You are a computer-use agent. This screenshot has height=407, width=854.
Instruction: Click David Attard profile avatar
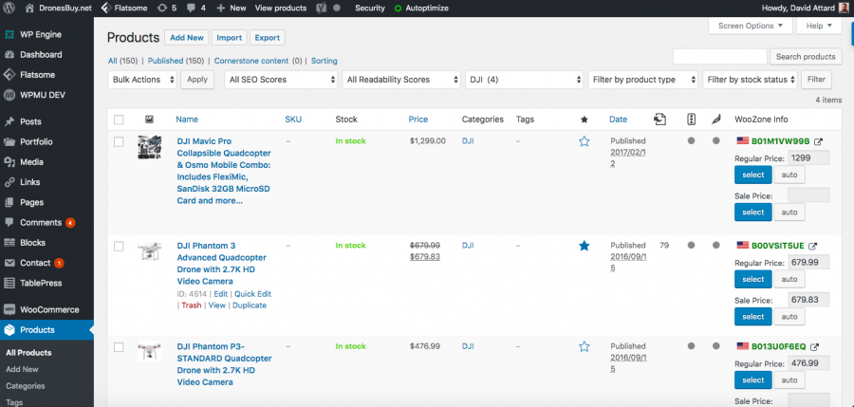pos(844,9)
